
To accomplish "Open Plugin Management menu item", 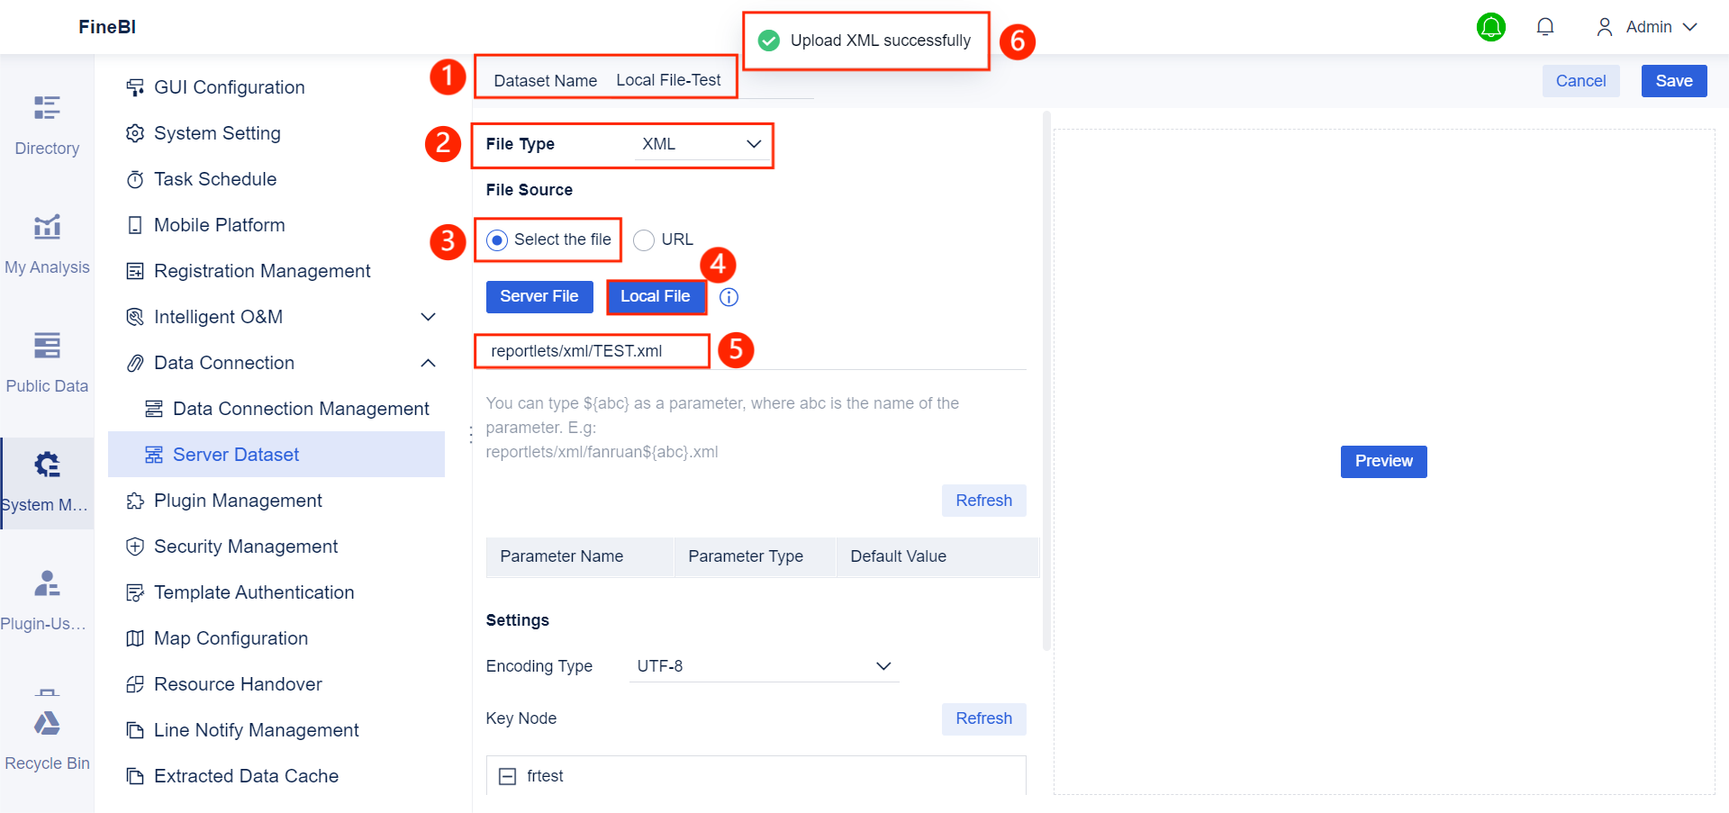I will (x=238, y=501).
